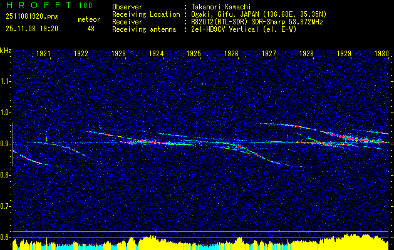The width and height of the screenshot is (394, 250).
Task: Click the 1928 time axis marker
Action: (307, 53)
